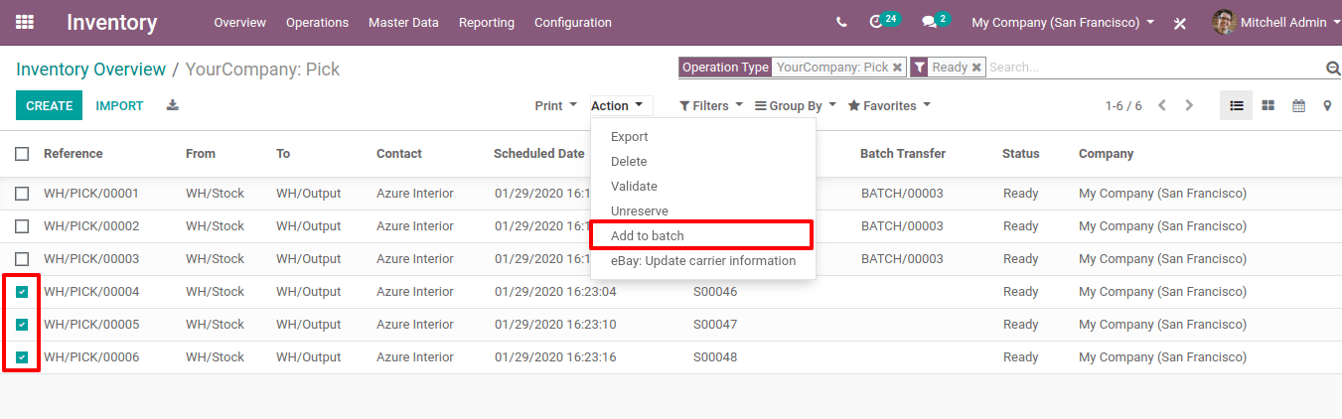Remove the Operation Type filter facet
1342x419 pixels.
897,68
